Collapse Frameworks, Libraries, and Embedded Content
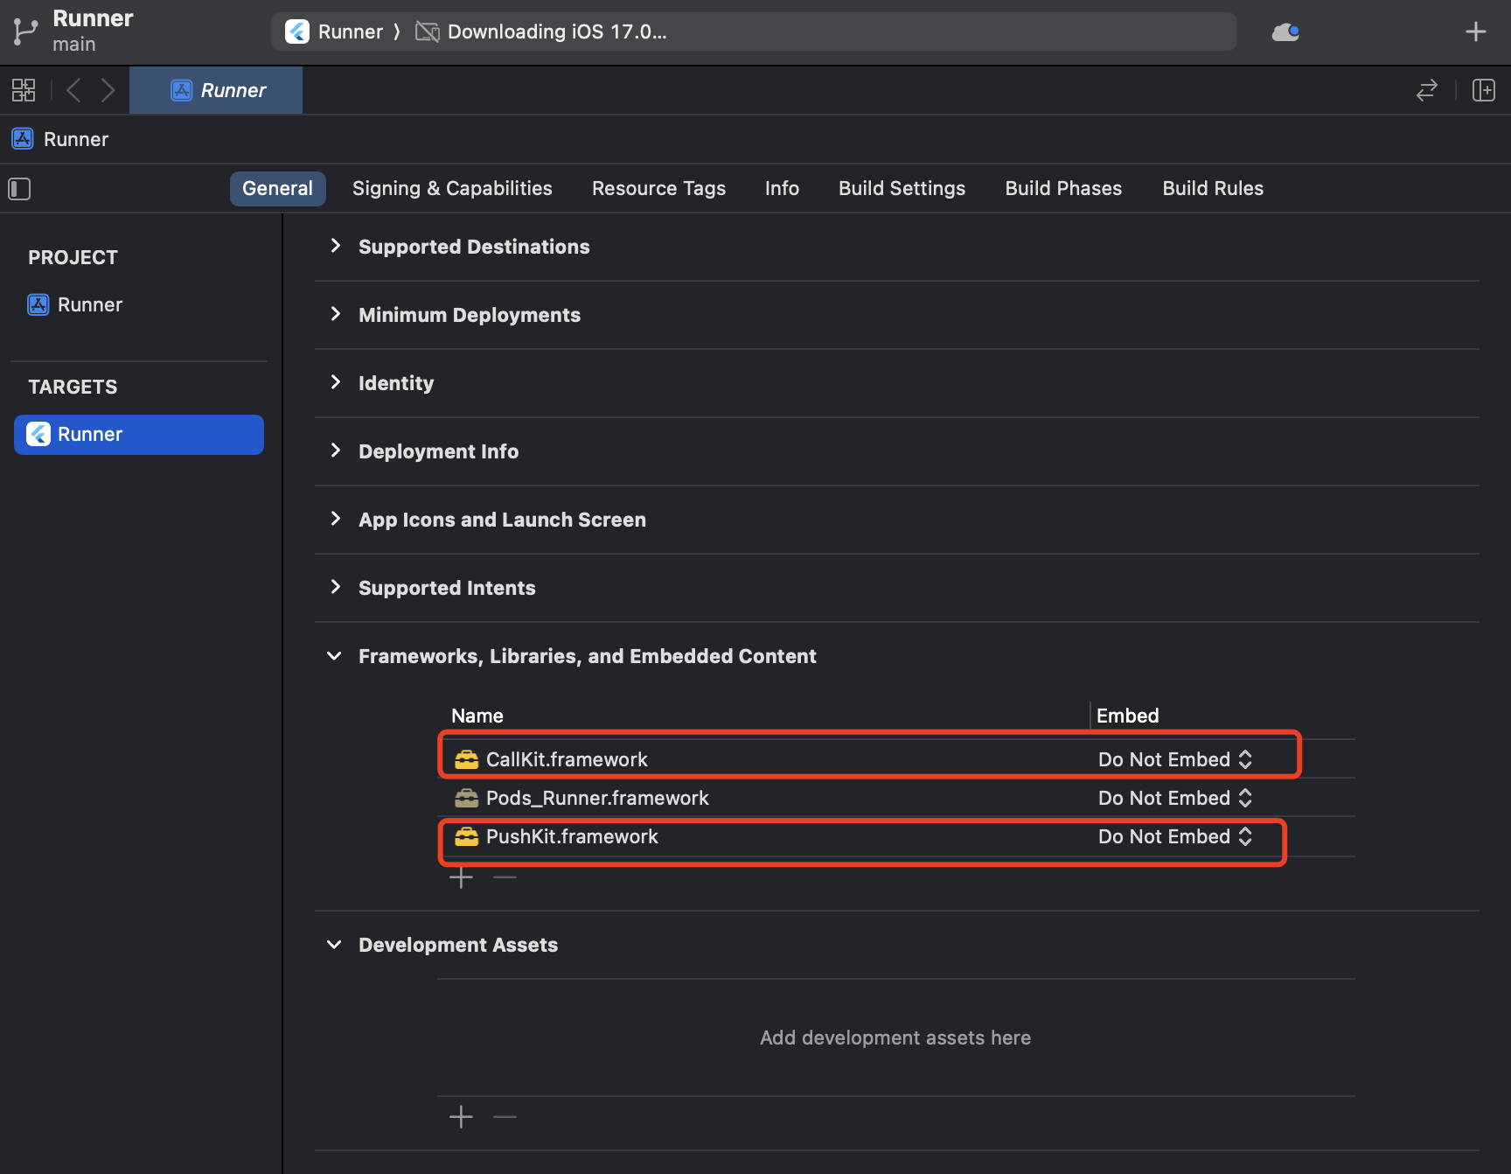The height and width of the screenshot is (1174, 1511). pyautogui.click(x=334, y=656)
